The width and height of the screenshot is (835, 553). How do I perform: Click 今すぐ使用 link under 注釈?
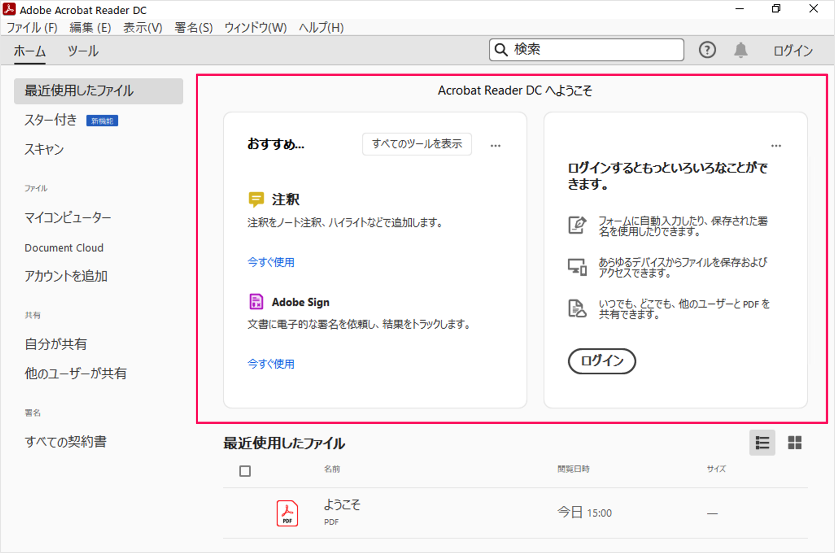tap(271, 262)
